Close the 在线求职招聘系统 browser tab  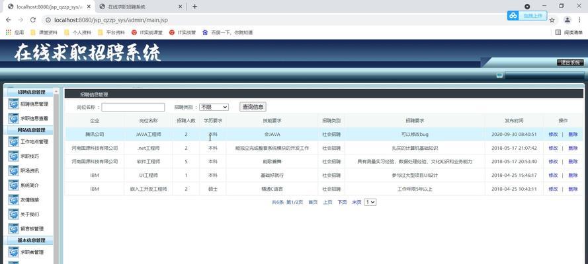pos(180,7)
